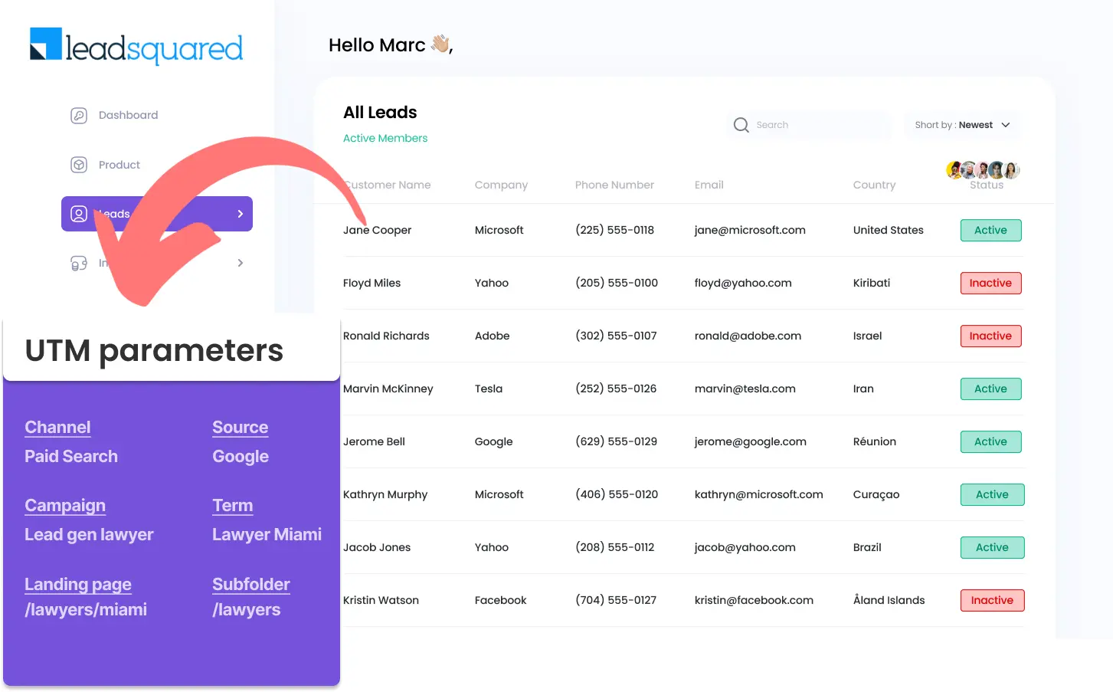Image resolution: width=1113 pixels, height=692 pixels.
Task: Expand the Leads menu chevron
Action: [241, 214]
